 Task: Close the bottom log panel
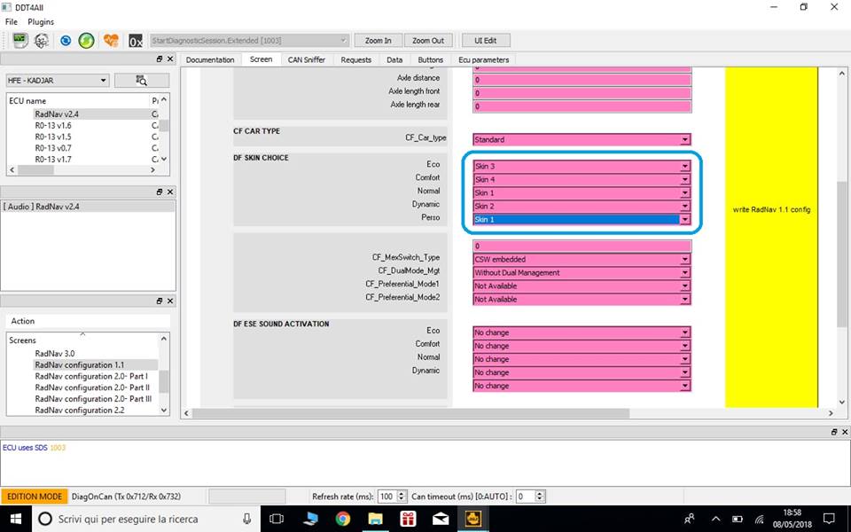tap(845, 432)
